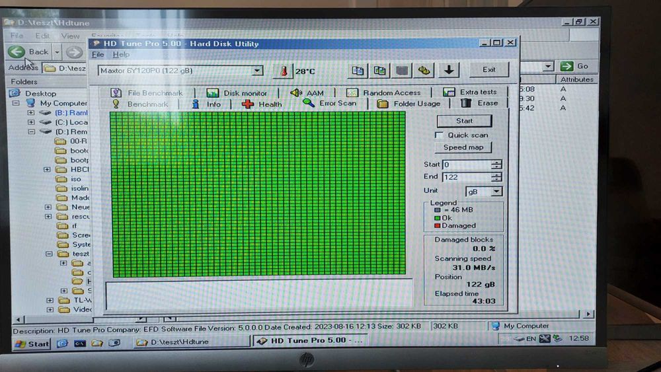Open HD Tune Help menu

(x=121, y=54)
